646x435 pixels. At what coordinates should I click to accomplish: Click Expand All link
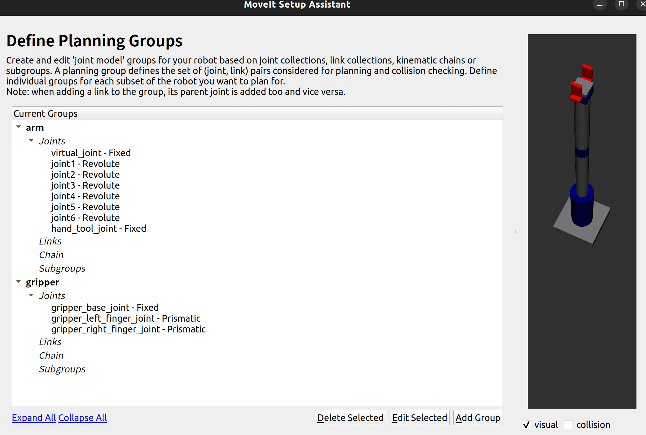coord(34,418)
